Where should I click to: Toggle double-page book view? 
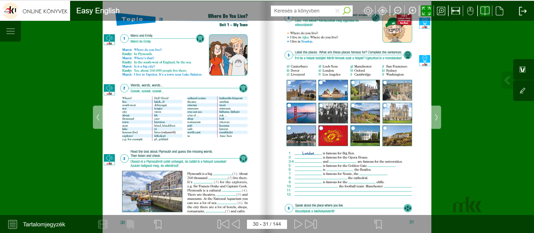tap(485, 11)
